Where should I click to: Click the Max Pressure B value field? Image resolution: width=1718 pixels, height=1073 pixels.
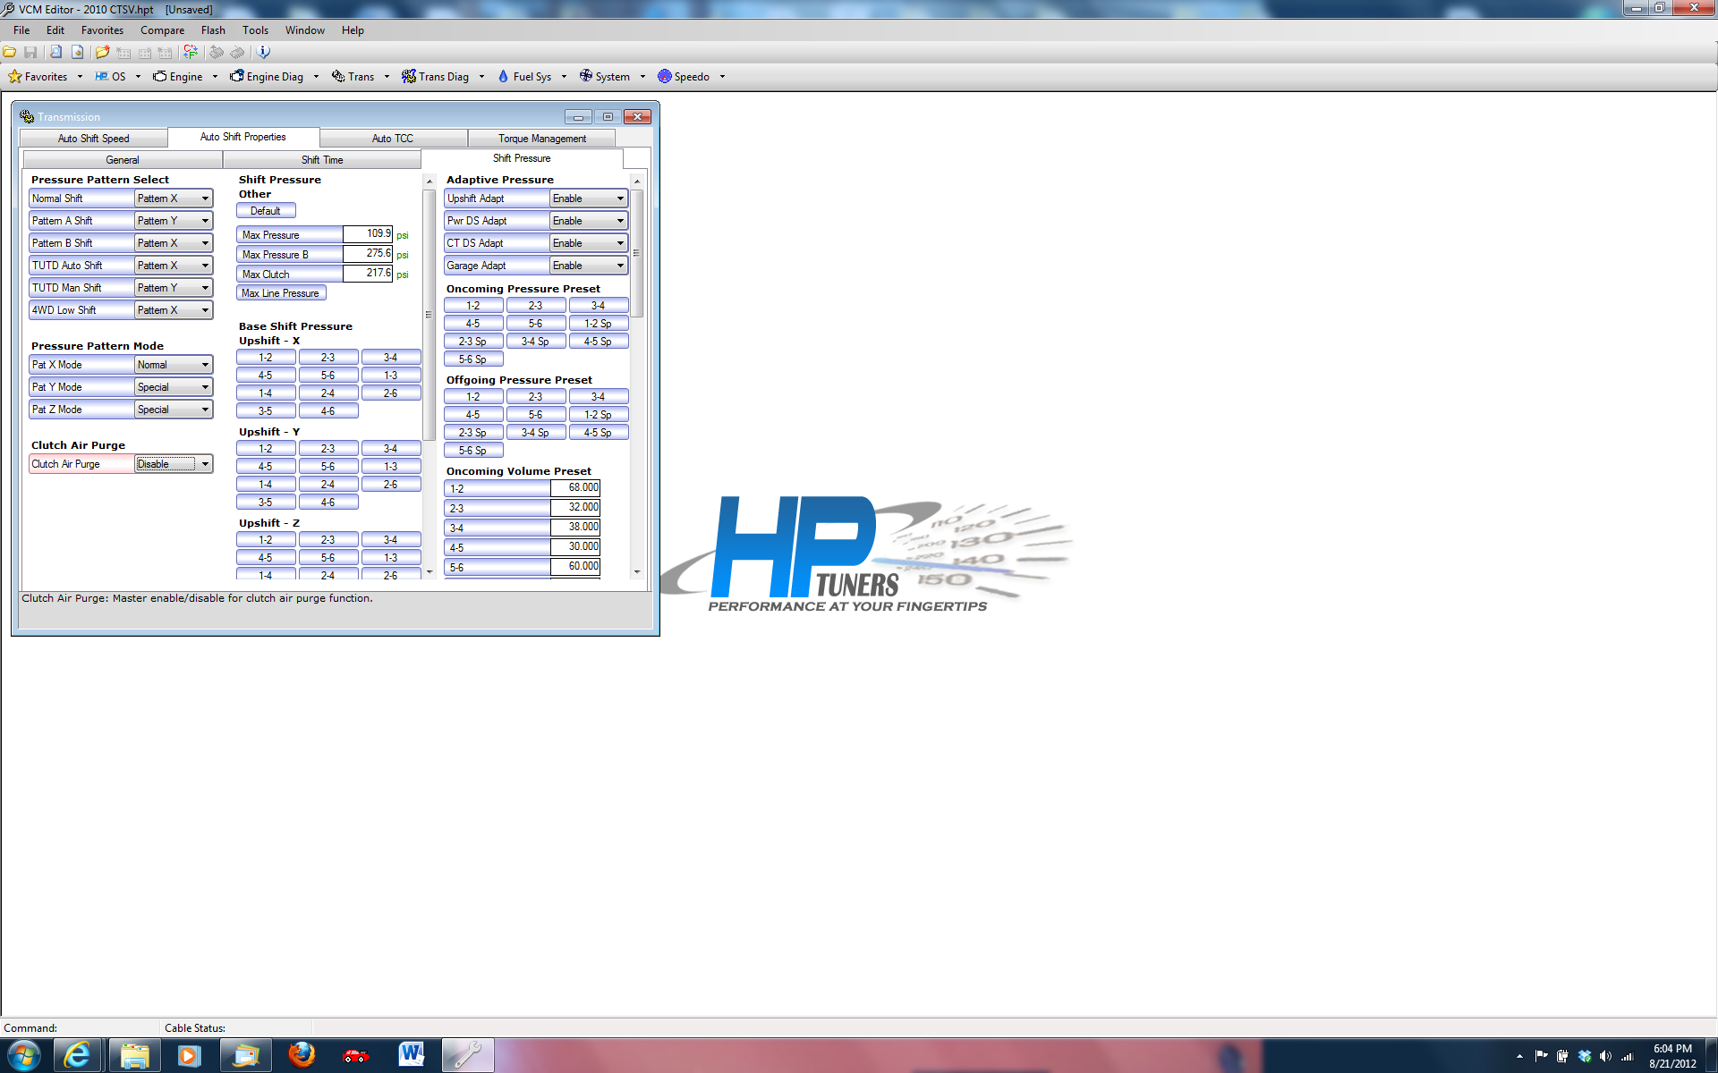coord(368,254)
